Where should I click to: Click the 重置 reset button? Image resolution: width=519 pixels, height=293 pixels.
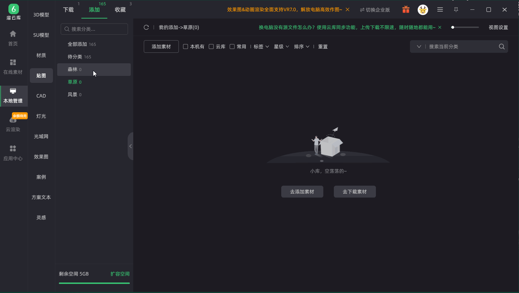[x=323, y=47]
